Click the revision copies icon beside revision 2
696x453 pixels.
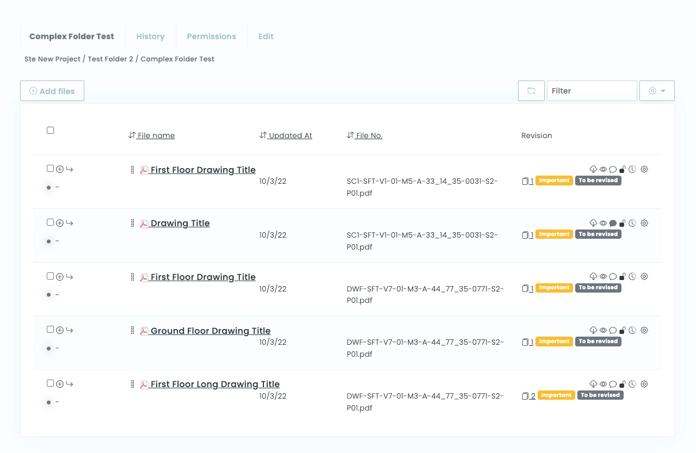click(x=525, y=396)
